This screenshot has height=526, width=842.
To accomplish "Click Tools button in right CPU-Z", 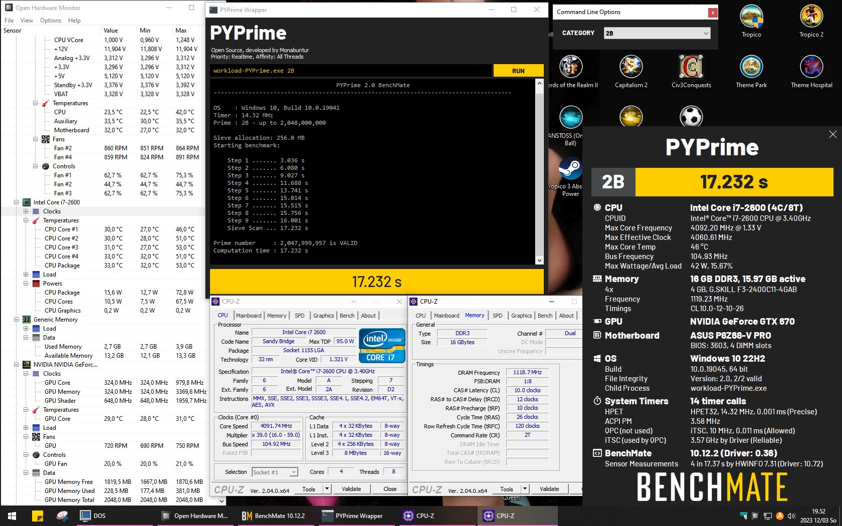I will click(507, 489).
